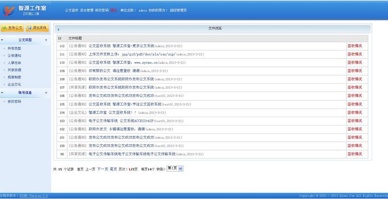Open document 99 电子公文传输系统
Viewport: 388px width, 199px height.
(132, 154)
